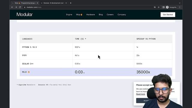This screenshot has height=108, width=192.
Task: Click the eye-slash tracking protection icon
Action: click(x=155, y=7)
